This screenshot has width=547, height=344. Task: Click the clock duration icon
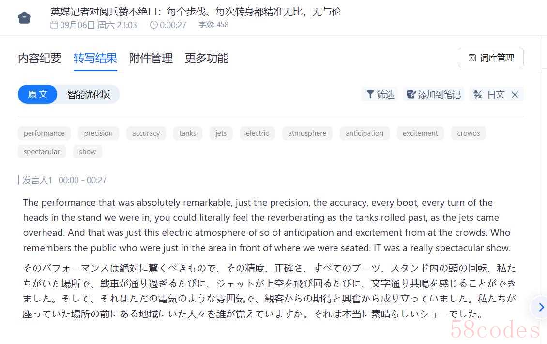154,25
